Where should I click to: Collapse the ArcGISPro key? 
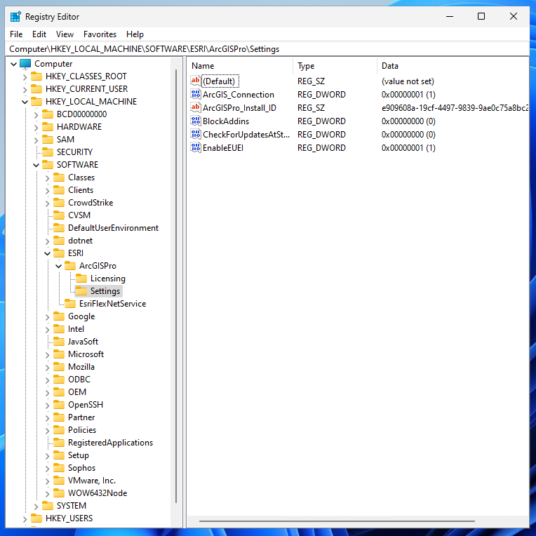pyautogui.click(x=59, y=266)
